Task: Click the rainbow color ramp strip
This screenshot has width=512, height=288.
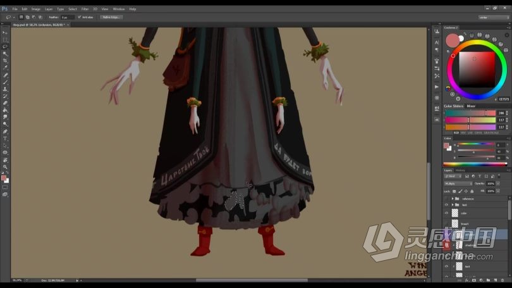Action: [475, 165]
